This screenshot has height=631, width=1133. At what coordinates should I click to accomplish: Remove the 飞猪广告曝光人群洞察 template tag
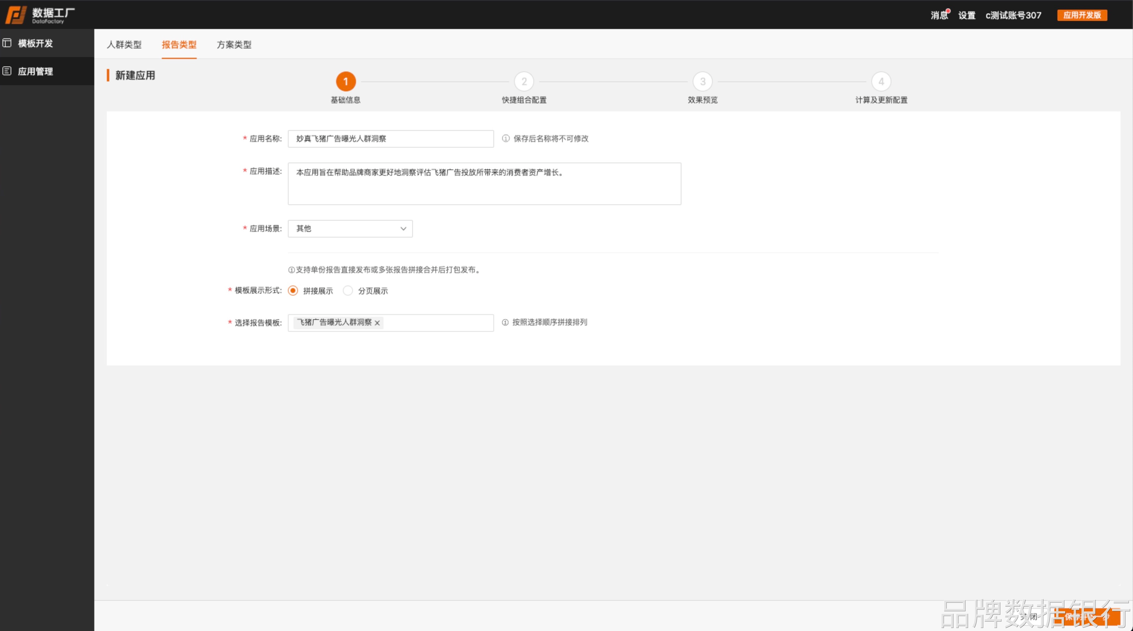coord(377,323)
